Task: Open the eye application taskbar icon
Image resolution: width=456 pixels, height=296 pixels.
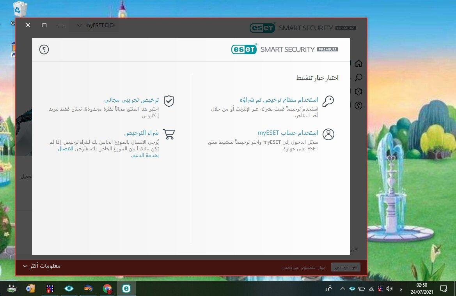Action: point(69,289)
